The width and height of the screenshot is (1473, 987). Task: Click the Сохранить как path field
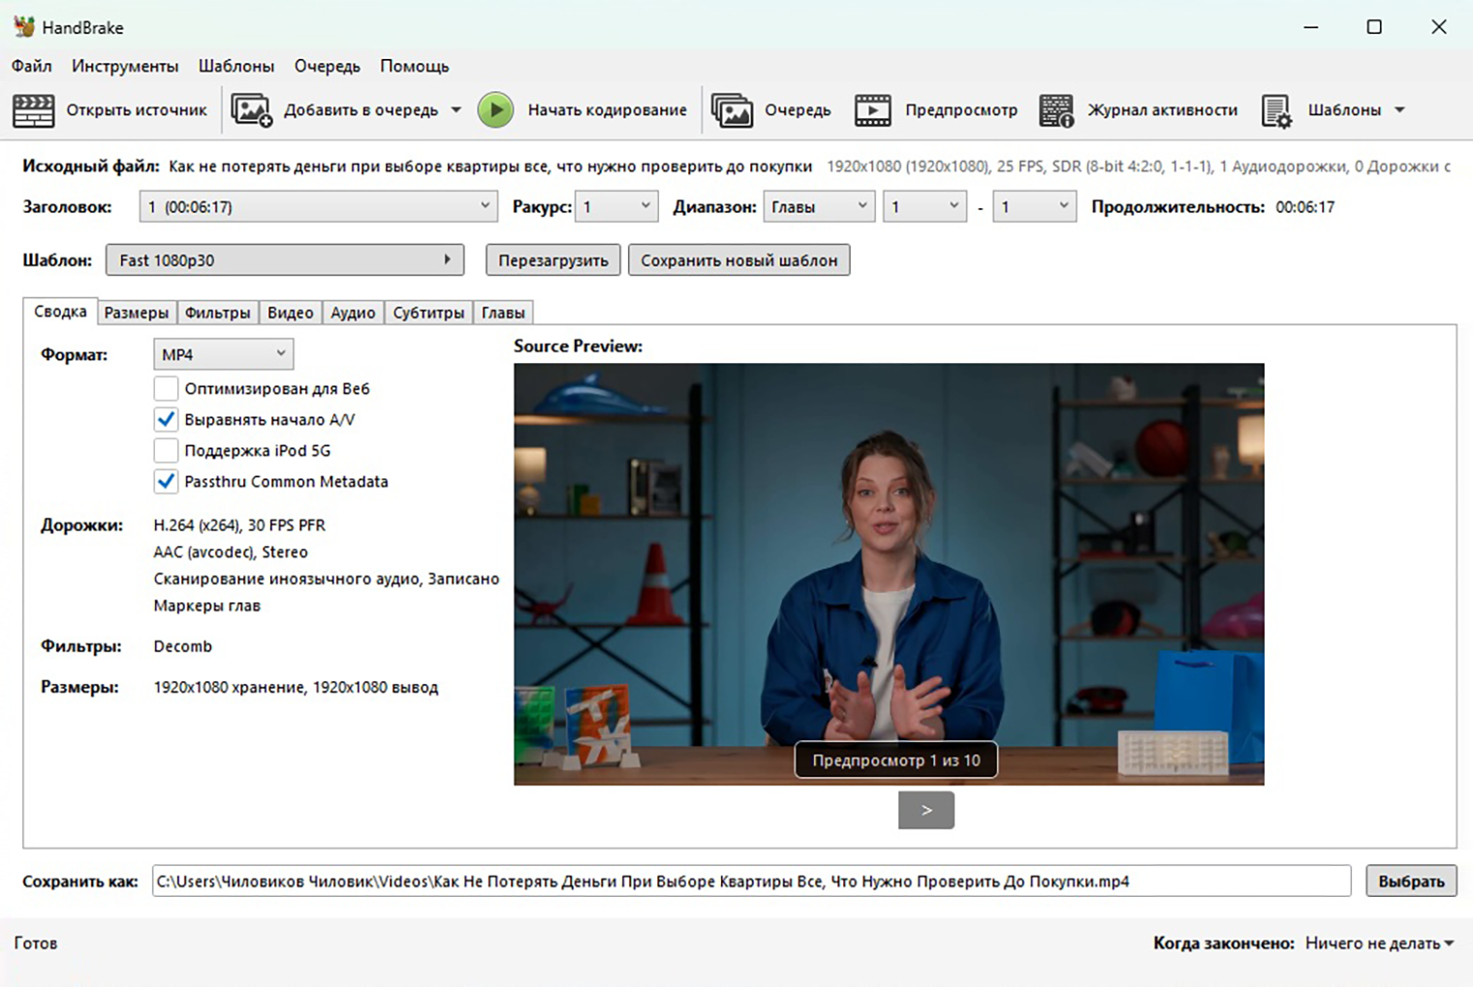pyautogui.click(x=751, y=880)
